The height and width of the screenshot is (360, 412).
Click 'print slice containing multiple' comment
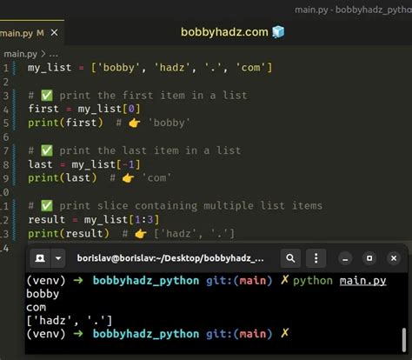[x=176, y=205]
